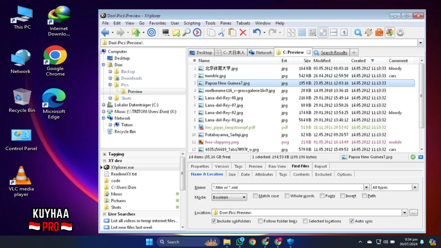Click the browse '...' location button
The height and width of the screenshot is (248, 441).
pyautogui.click(x=414, y=213)
